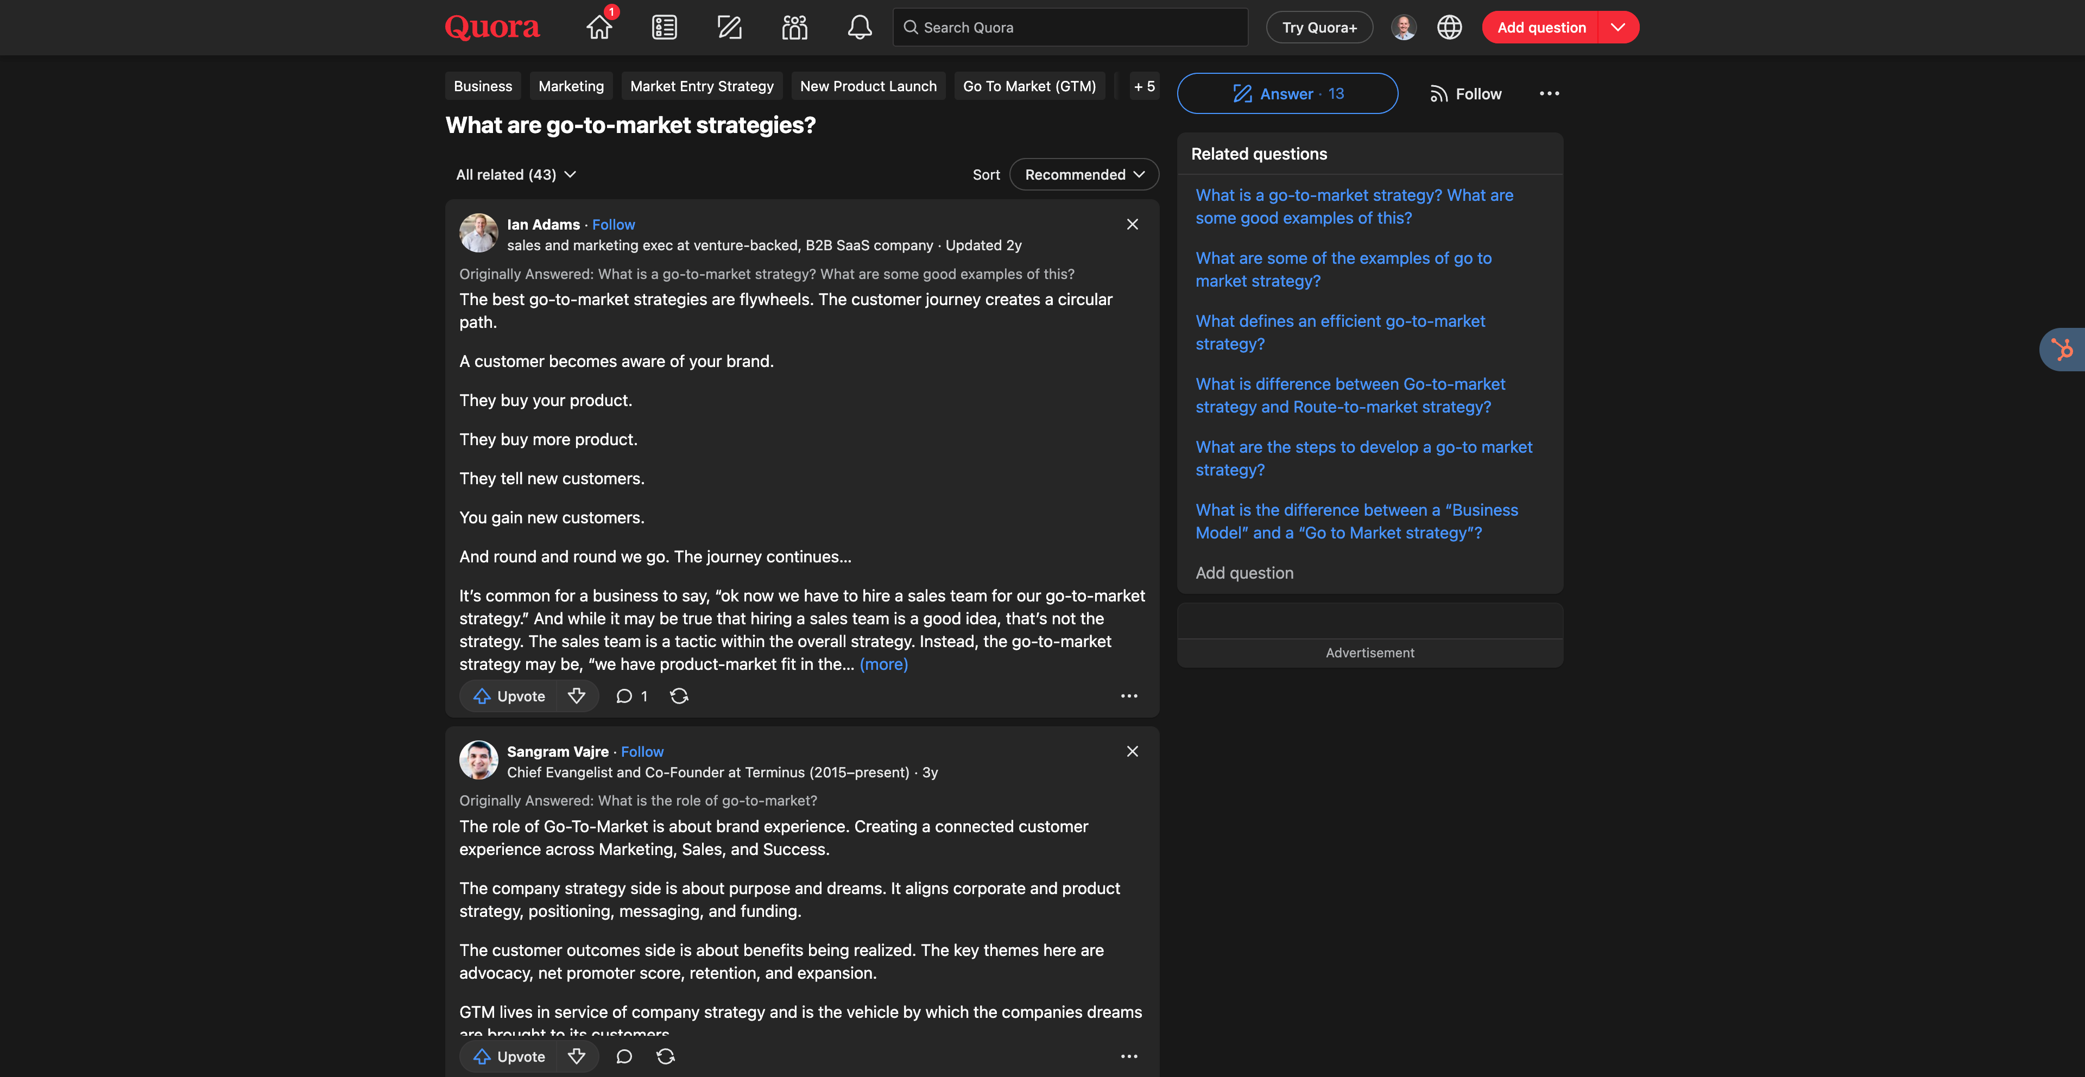Downvote Ian Adams' answer
The image size is (2085, 1077).
pos(576,696)
